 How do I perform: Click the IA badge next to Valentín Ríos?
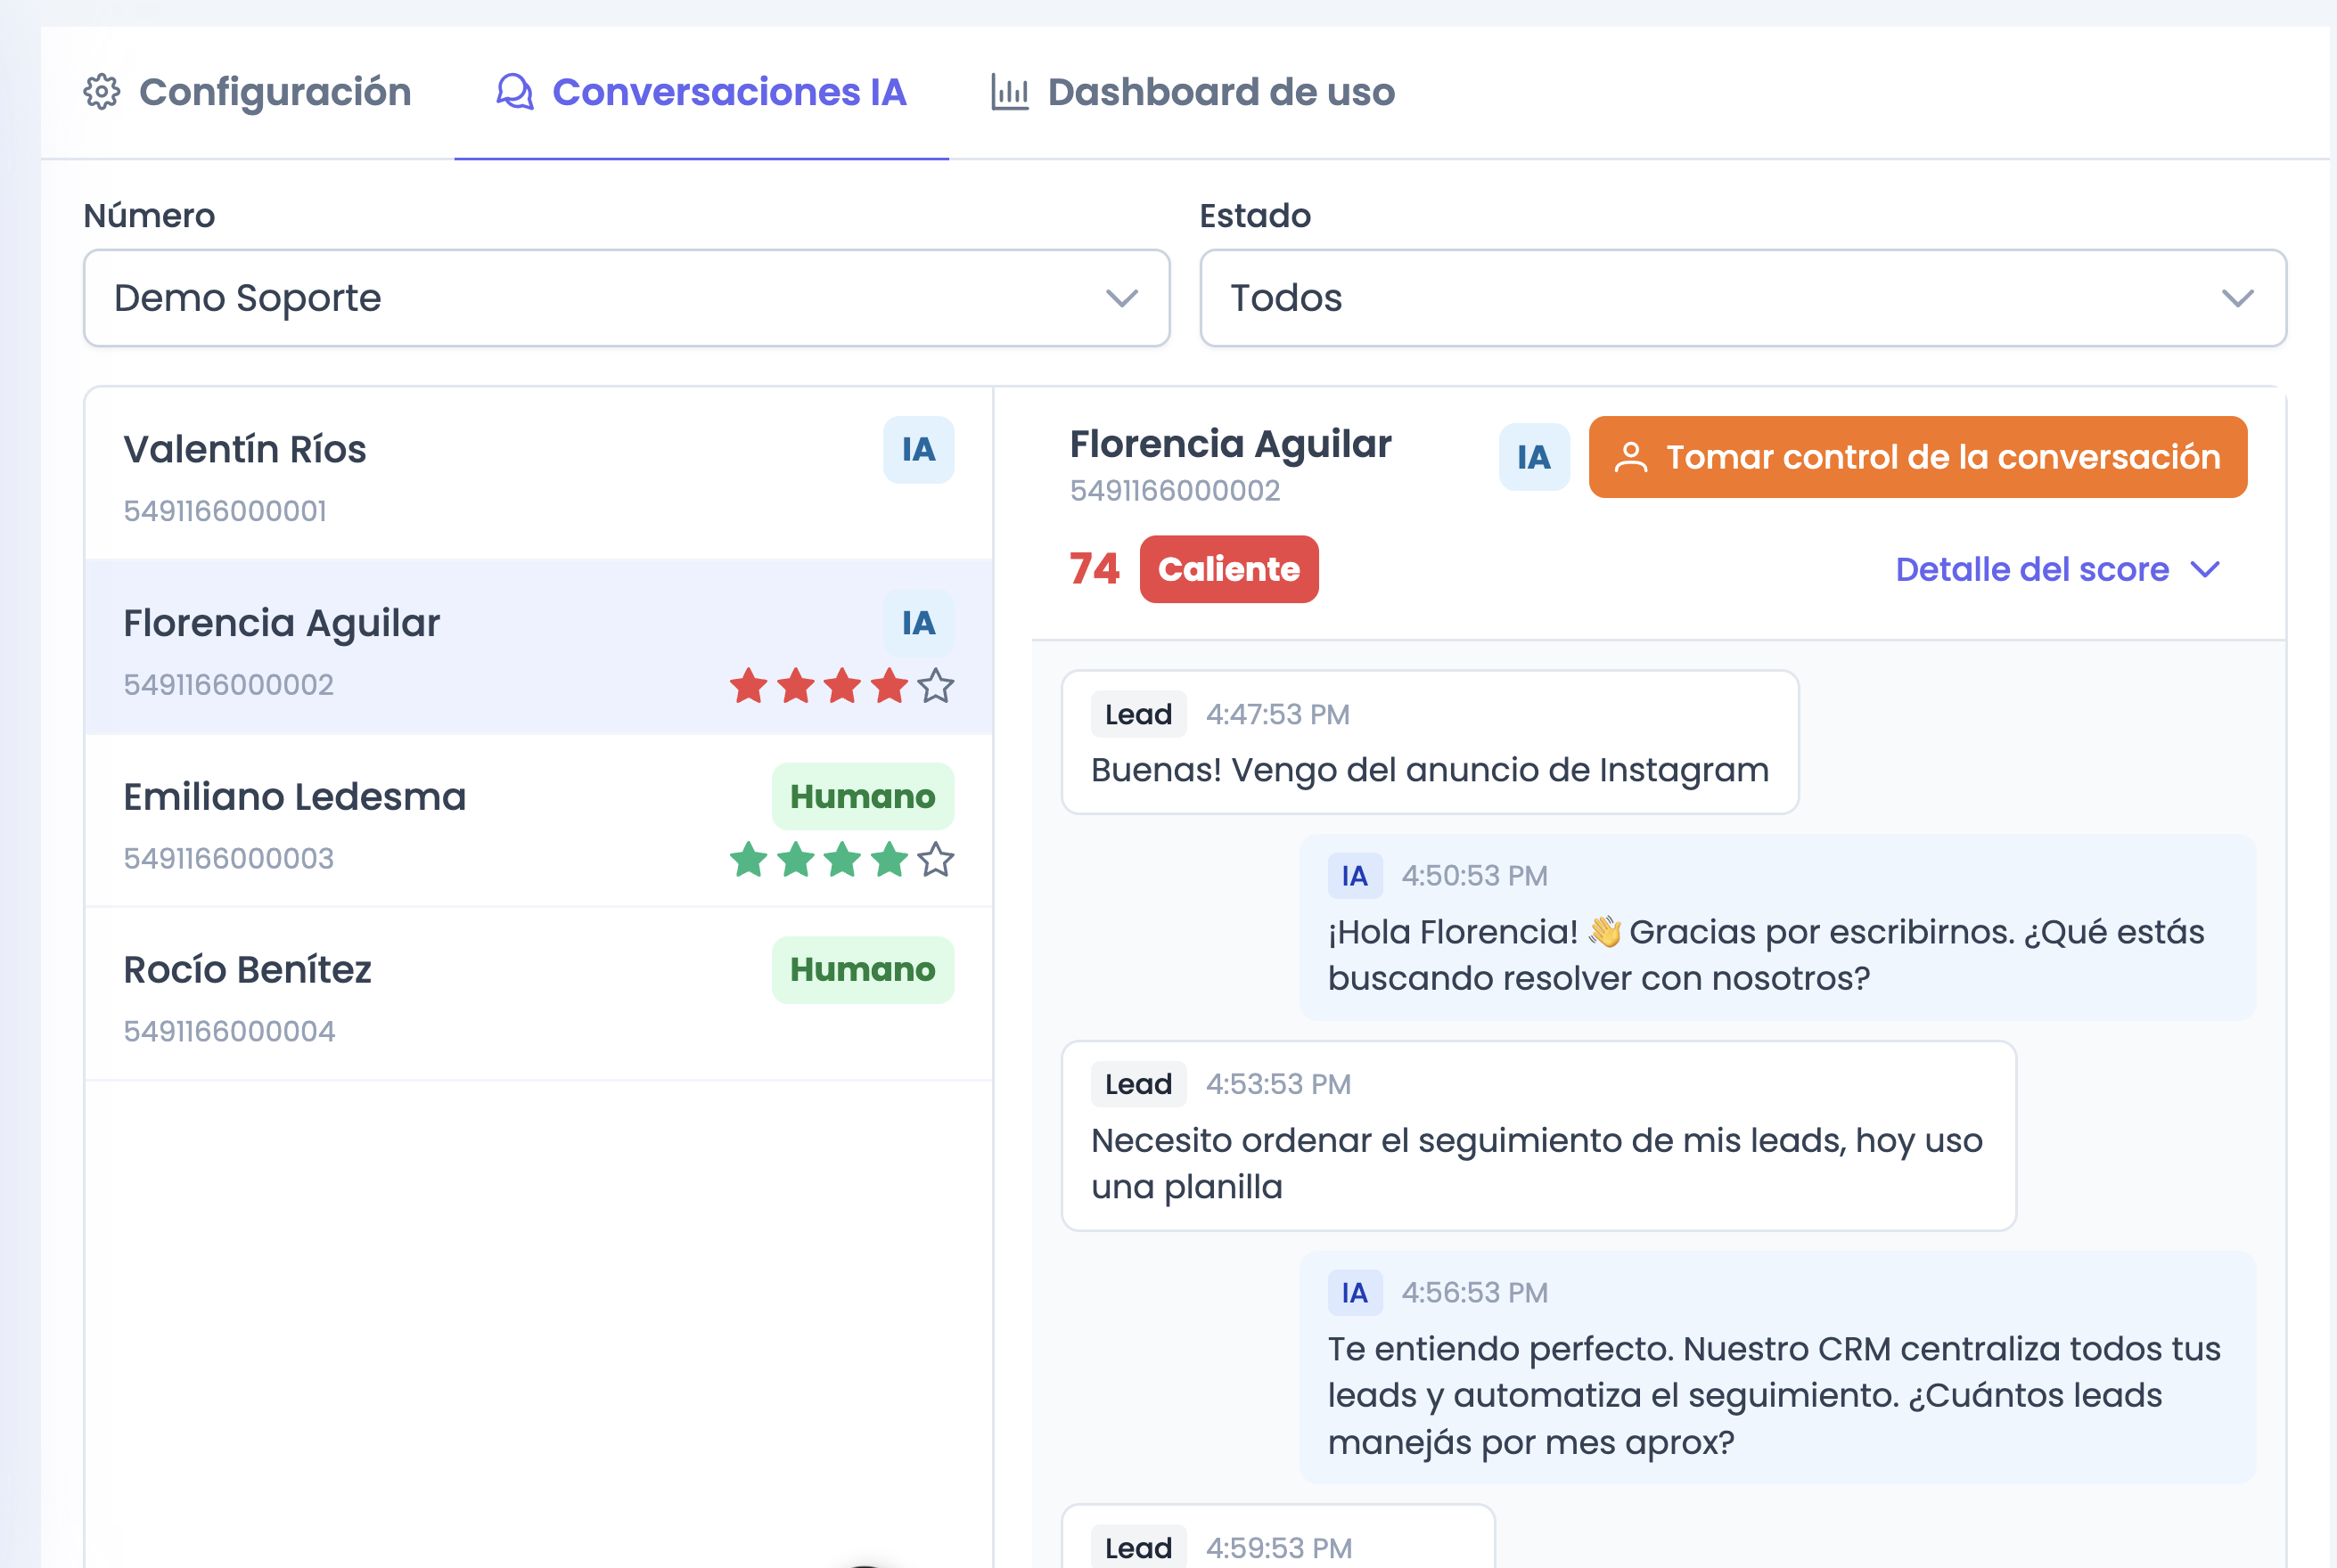(918, 450)
